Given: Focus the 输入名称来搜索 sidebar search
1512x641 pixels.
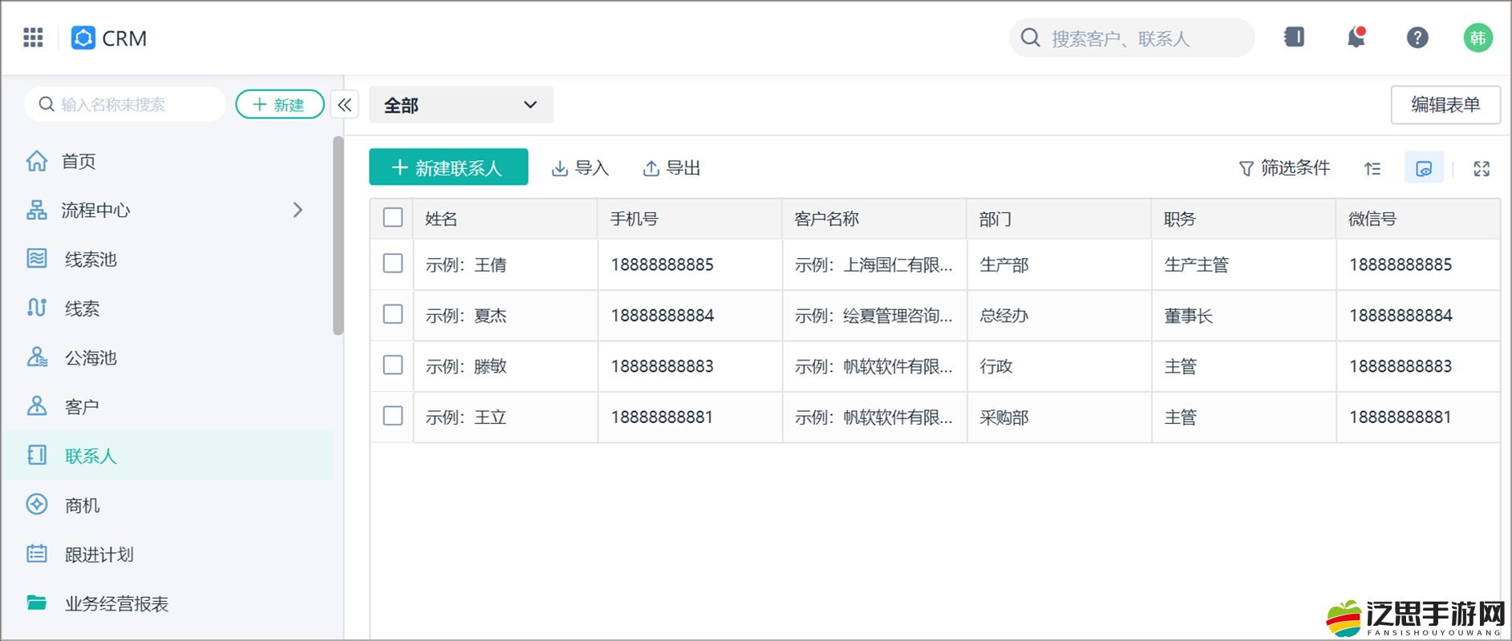Looking at the screenshot, I should tap(126, 104).
